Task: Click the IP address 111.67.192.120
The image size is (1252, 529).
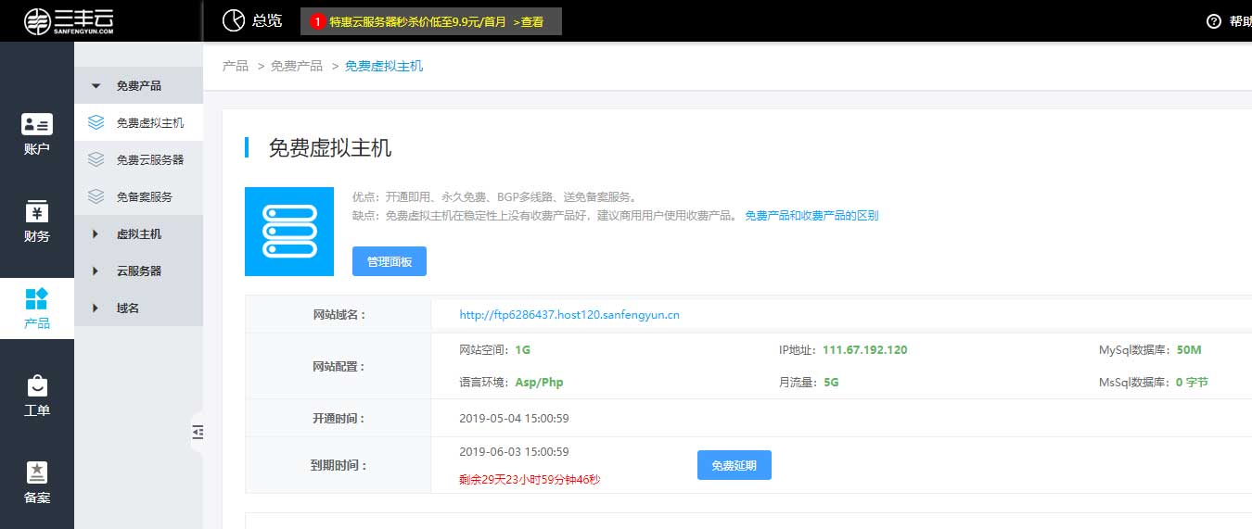Action: coord(865,350)
